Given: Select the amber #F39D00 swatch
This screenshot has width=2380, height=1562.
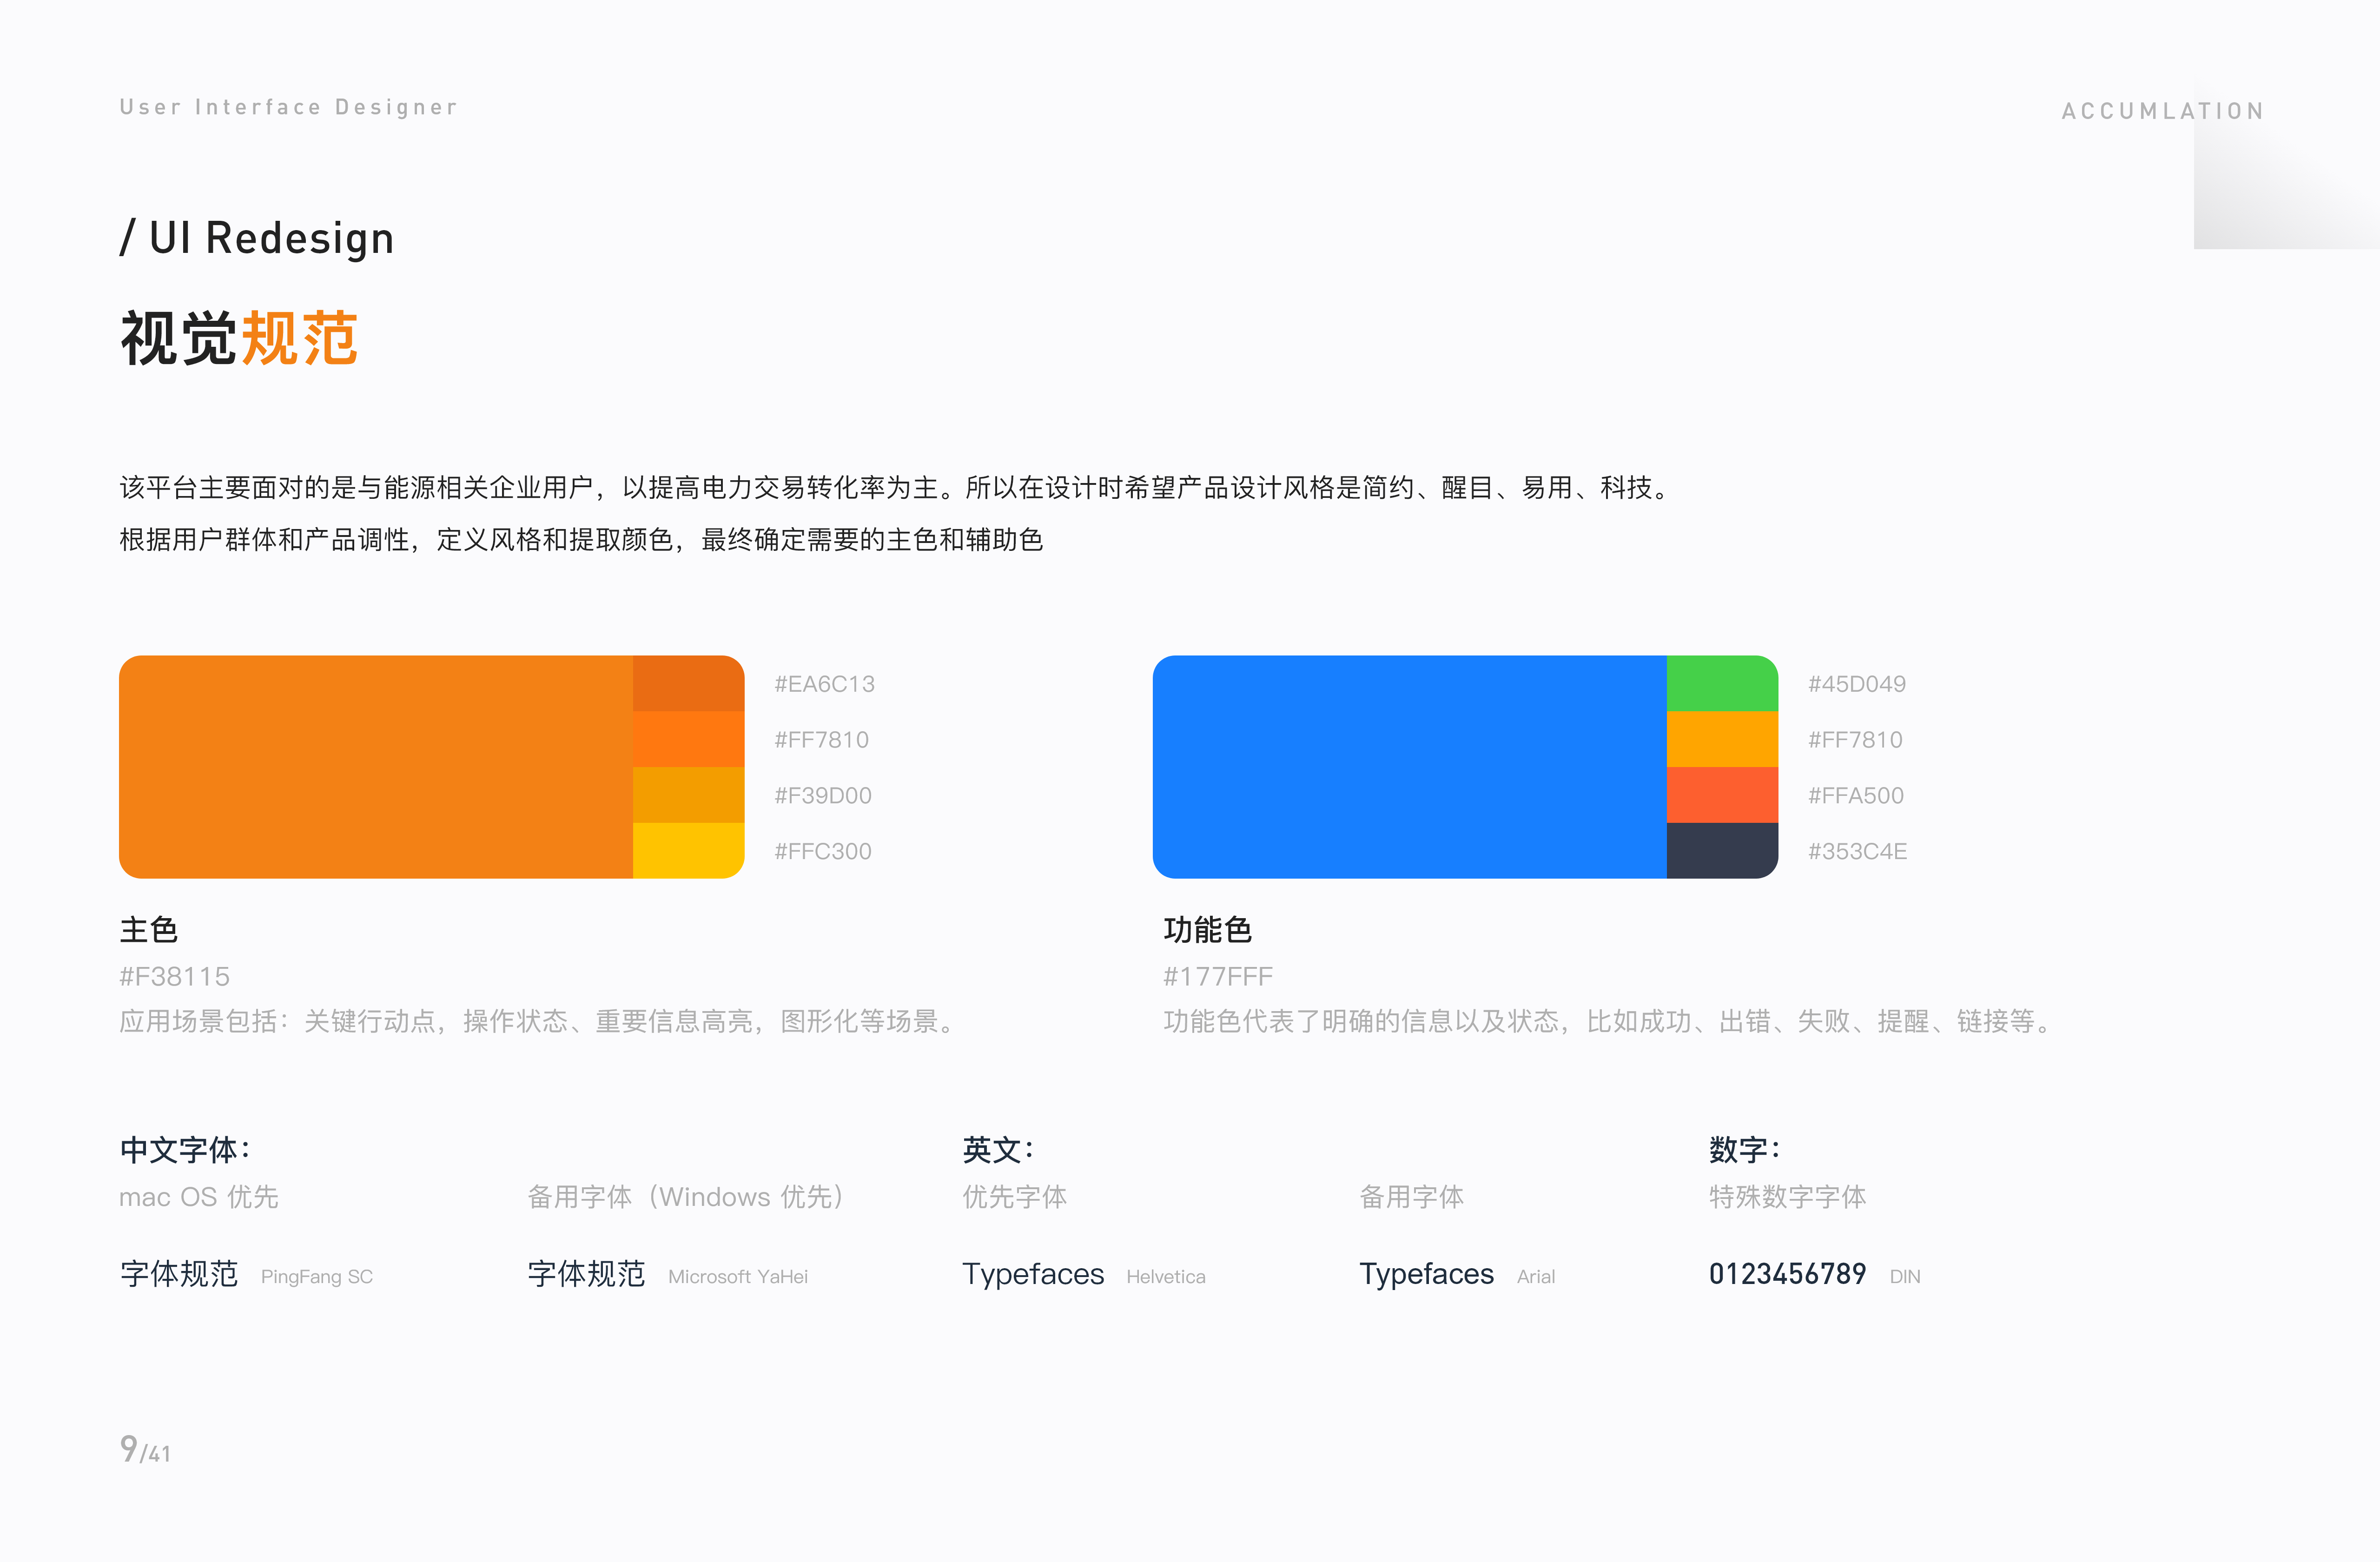Looking at the screenshot, I should point(688,795).
